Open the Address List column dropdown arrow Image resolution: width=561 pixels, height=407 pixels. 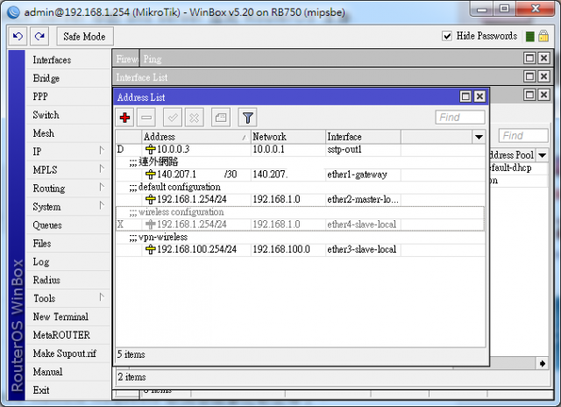click(479, 137)
